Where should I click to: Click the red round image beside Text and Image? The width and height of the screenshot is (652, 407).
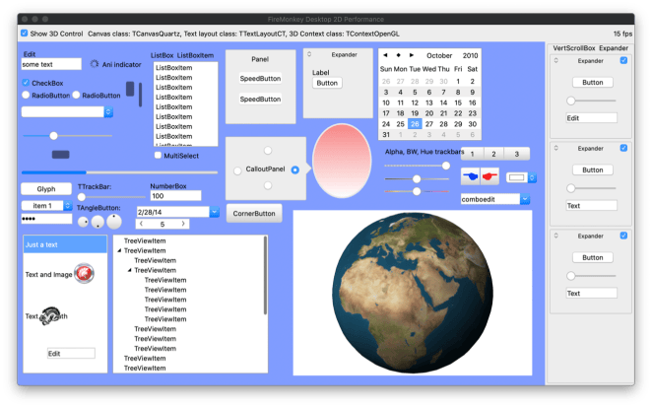[84, 273]
